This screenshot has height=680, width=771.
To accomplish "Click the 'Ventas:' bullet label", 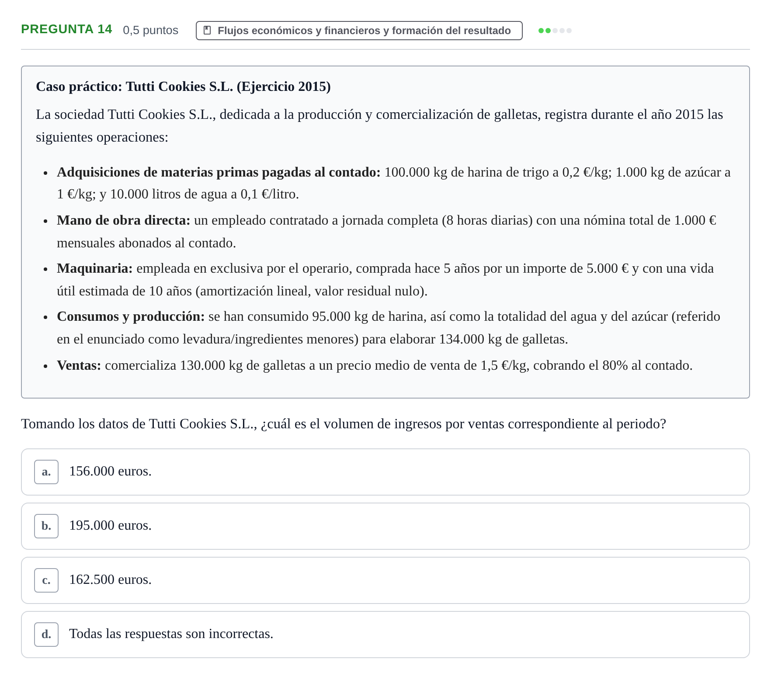I will (79, 365).
